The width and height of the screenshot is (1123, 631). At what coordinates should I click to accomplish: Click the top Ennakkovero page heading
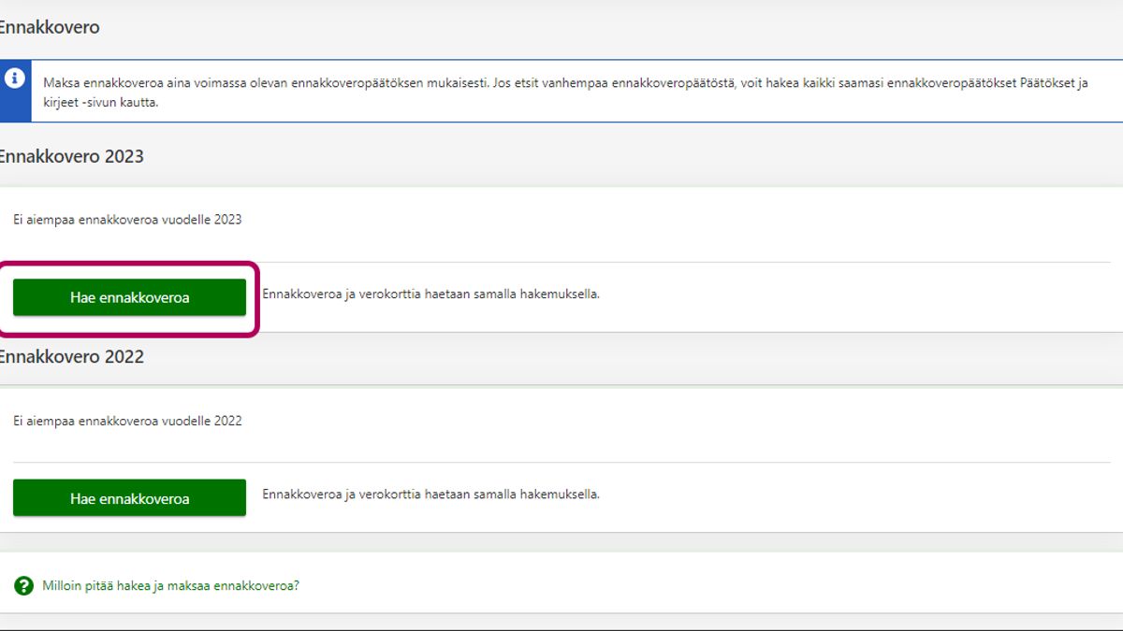pyautogui.click(x=49, y=27)
